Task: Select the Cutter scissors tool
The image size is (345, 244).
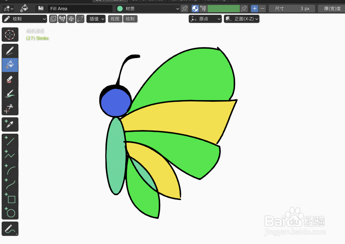Action: point(10,108)
